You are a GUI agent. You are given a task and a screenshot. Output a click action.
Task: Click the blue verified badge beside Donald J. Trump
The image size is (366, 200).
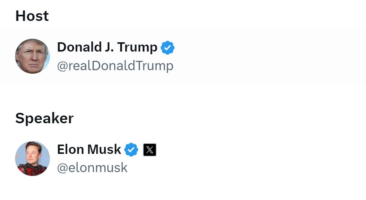coord(168,48)
